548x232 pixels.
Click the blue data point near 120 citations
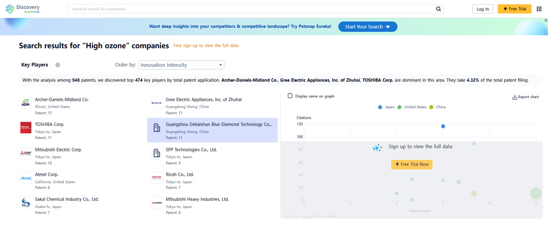pos(443,126)
